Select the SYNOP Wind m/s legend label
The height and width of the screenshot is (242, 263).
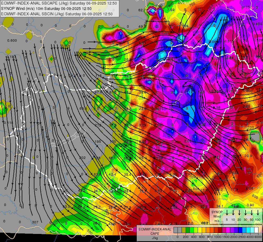coord(217,216)
